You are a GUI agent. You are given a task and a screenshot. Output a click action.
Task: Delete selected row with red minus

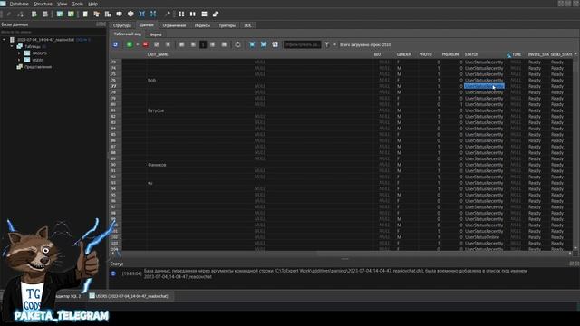145,44
